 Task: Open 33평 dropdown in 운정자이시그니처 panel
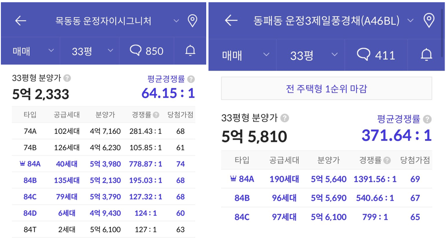pos(90,51)
